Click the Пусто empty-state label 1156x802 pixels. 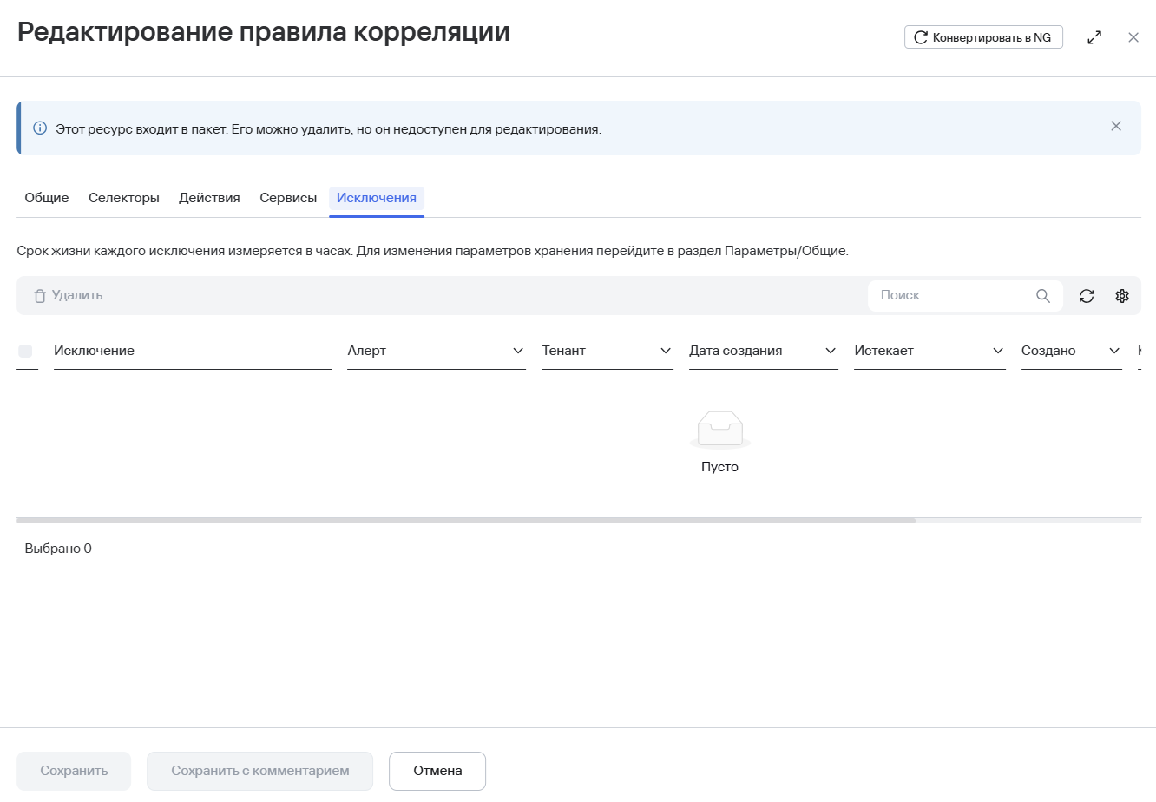point(719,467)
